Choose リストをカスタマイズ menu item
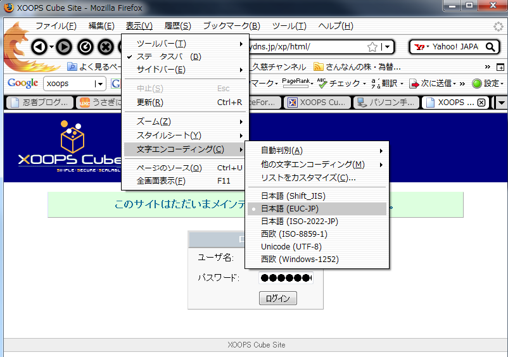 click(317, 178)
